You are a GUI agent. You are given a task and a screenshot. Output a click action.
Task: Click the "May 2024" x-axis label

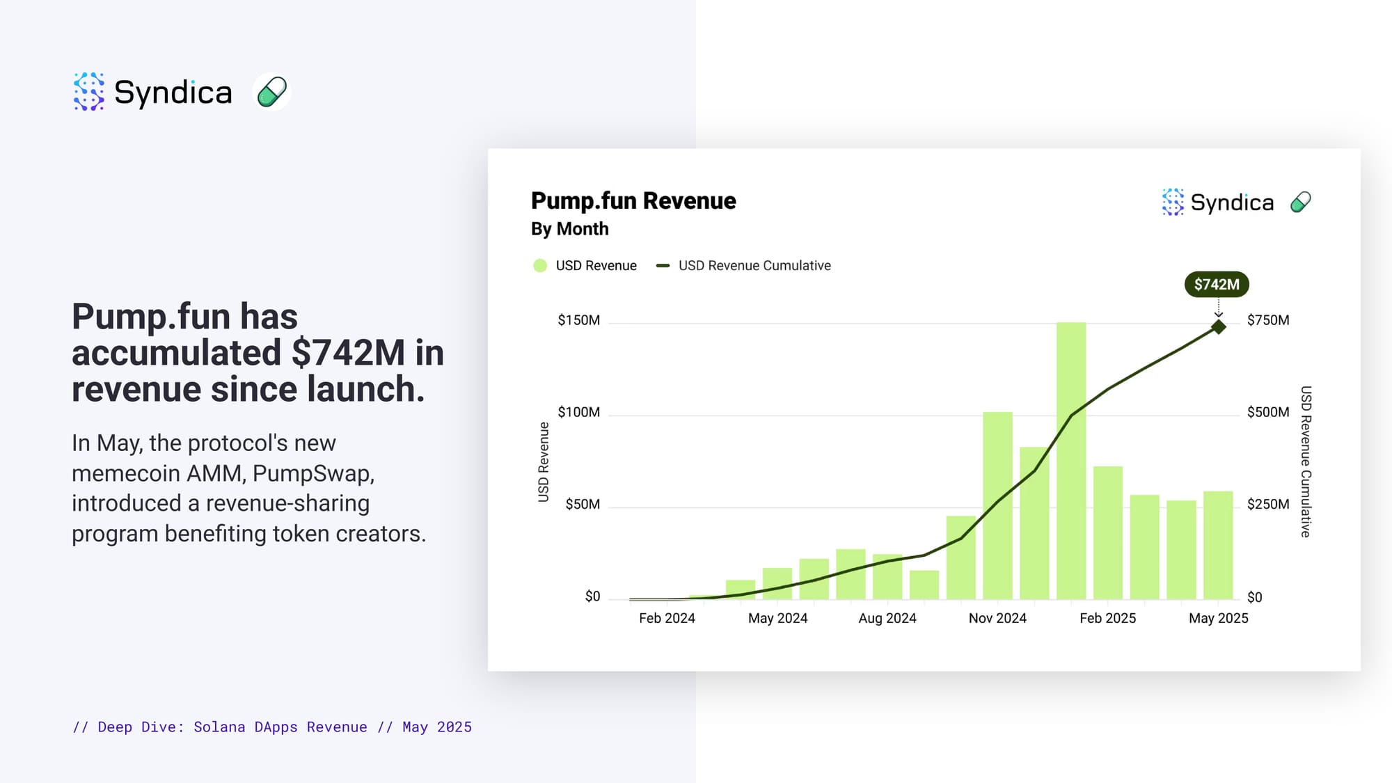pos(777,618)
